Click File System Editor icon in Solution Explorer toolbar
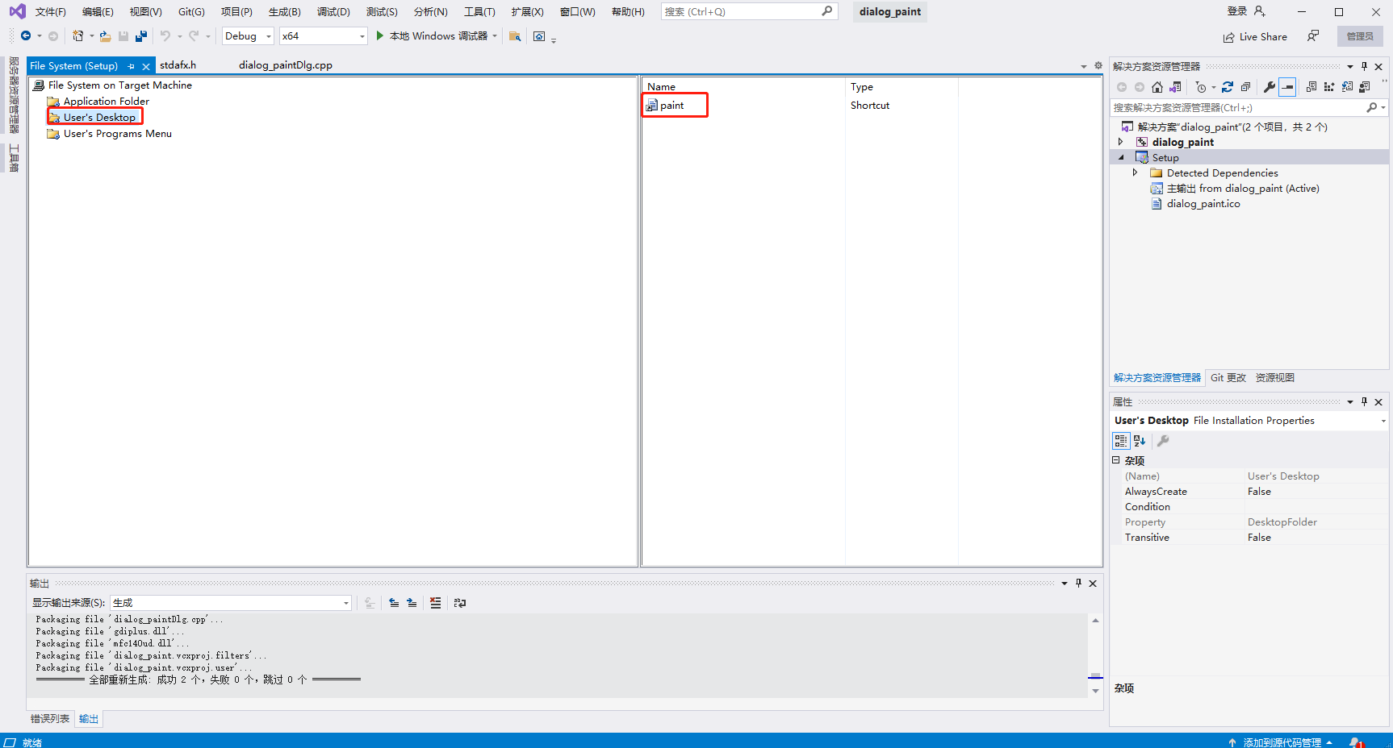Image resolution: width=1393 pixels, height=748 pixels. 1311,87
